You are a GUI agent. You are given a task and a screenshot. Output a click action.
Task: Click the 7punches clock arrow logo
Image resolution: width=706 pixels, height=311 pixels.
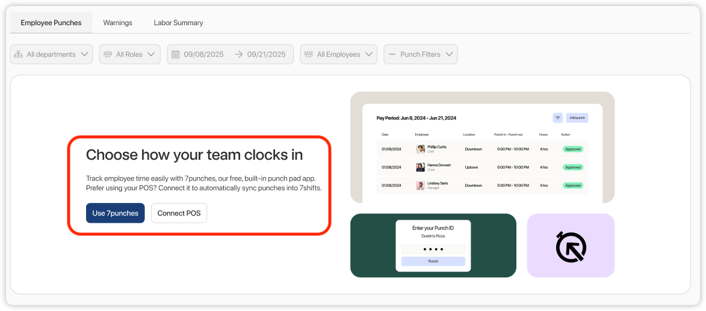571,246
